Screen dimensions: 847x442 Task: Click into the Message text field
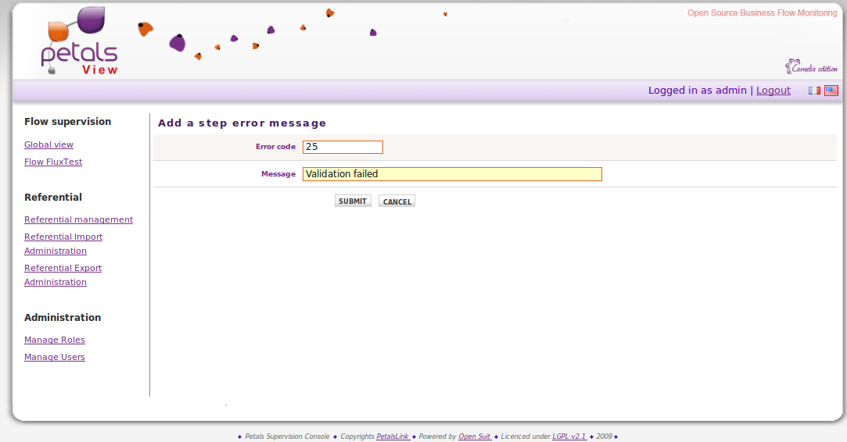pyautogui.click(x=452, y=174)
